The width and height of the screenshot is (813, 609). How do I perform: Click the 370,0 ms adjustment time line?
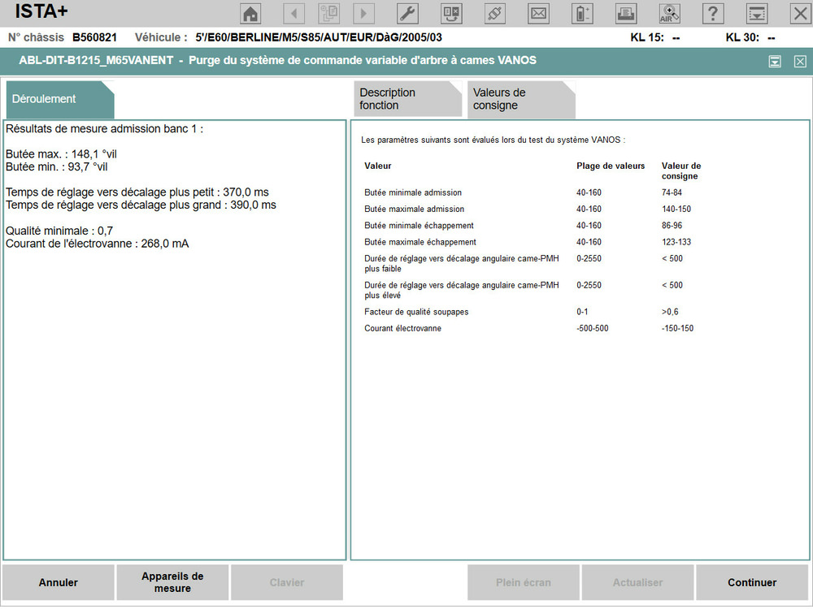coord(137,192)
